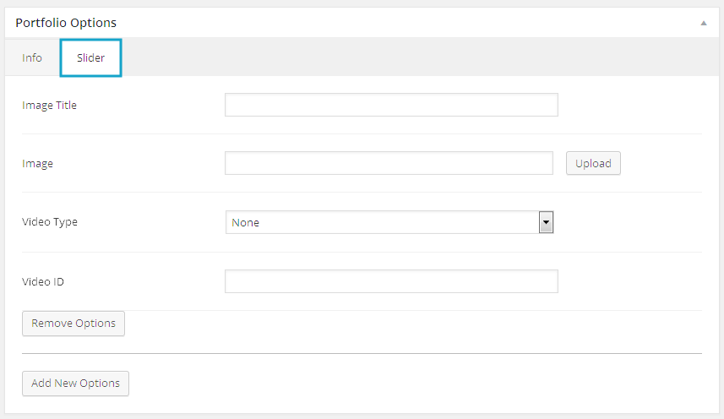The image size is (724, 419).
Task: Collapse the Portfolio Options panel triangle
Action: click(x=703, y=24)
